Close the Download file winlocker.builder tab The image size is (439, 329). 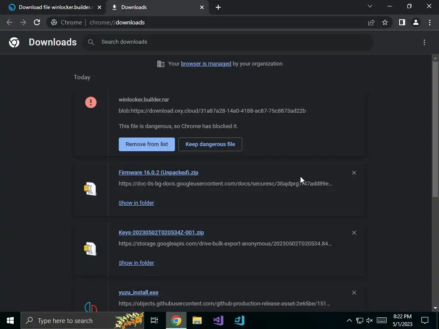click(99, 7)
